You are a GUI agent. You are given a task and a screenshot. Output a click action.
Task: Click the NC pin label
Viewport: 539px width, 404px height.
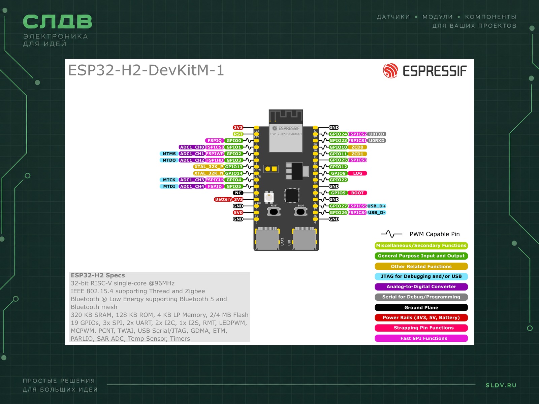(x=238, y=193)
